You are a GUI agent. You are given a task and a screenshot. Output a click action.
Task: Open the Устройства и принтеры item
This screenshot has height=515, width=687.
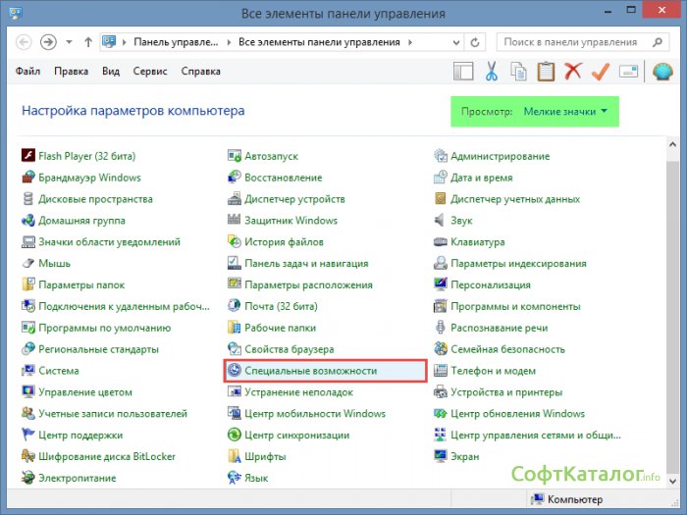point(506,392)
